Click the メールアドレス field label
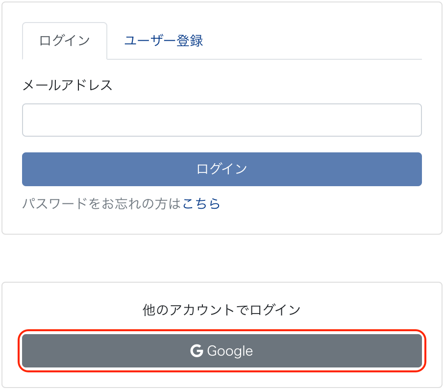Image resolution: width=444 pixels, height=390 pixels. pyautogui.click(x=67, y=85)
